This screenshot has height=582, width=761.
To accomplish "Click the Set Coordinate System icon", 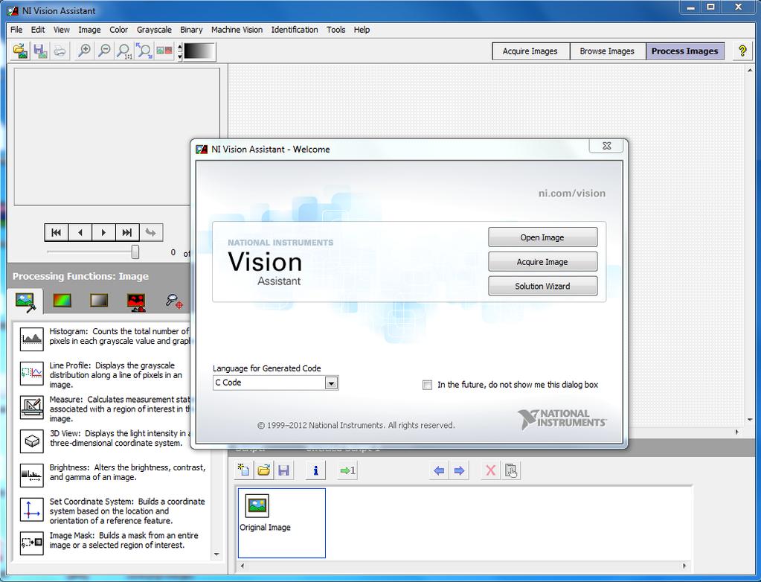I will 32,509.
